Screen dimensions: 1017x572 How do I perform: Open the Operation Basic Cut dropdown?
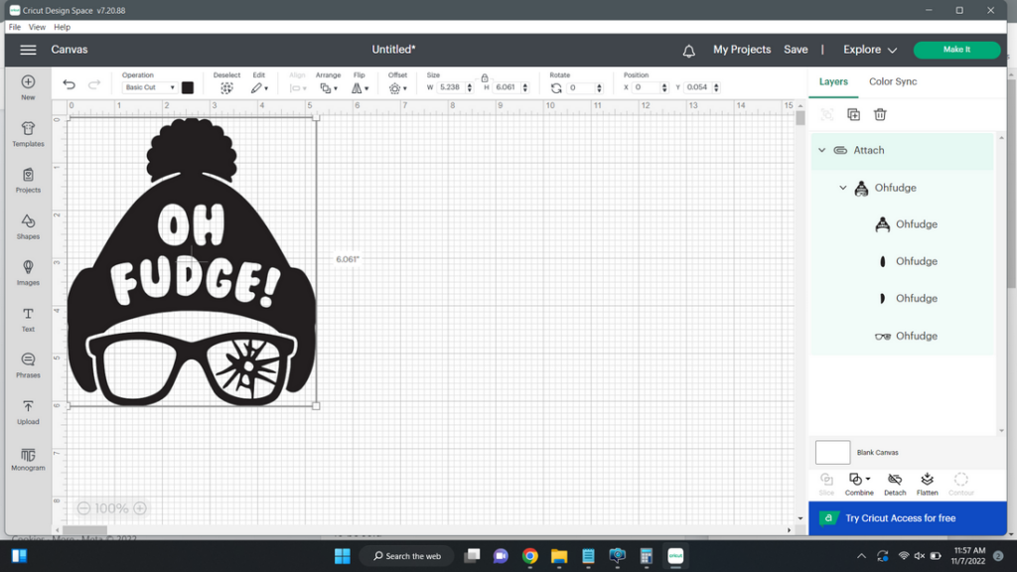point(149,87)
